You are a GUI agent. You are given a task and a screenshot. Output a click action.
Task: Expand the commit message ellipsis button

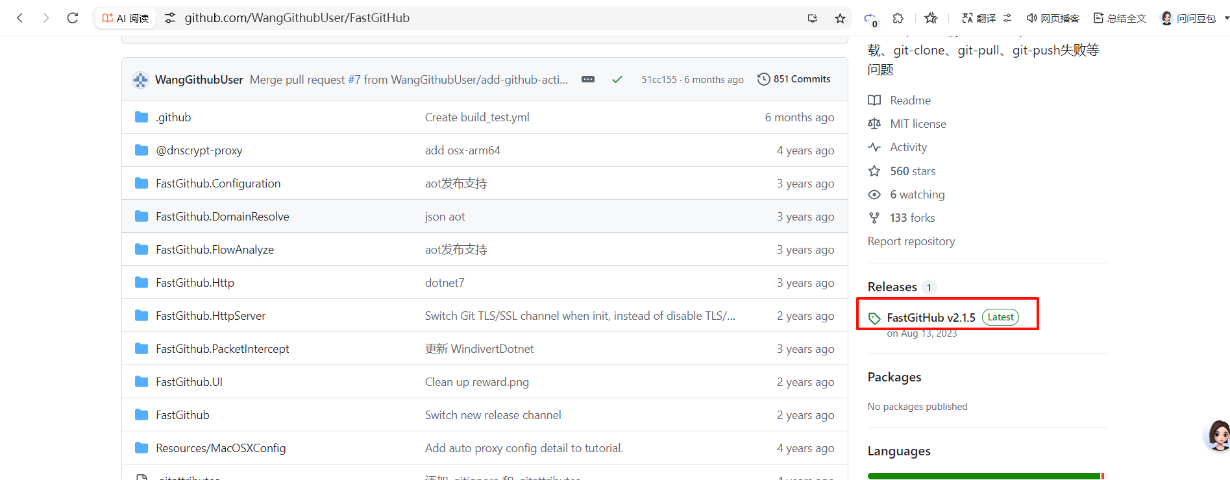point(588,79)
